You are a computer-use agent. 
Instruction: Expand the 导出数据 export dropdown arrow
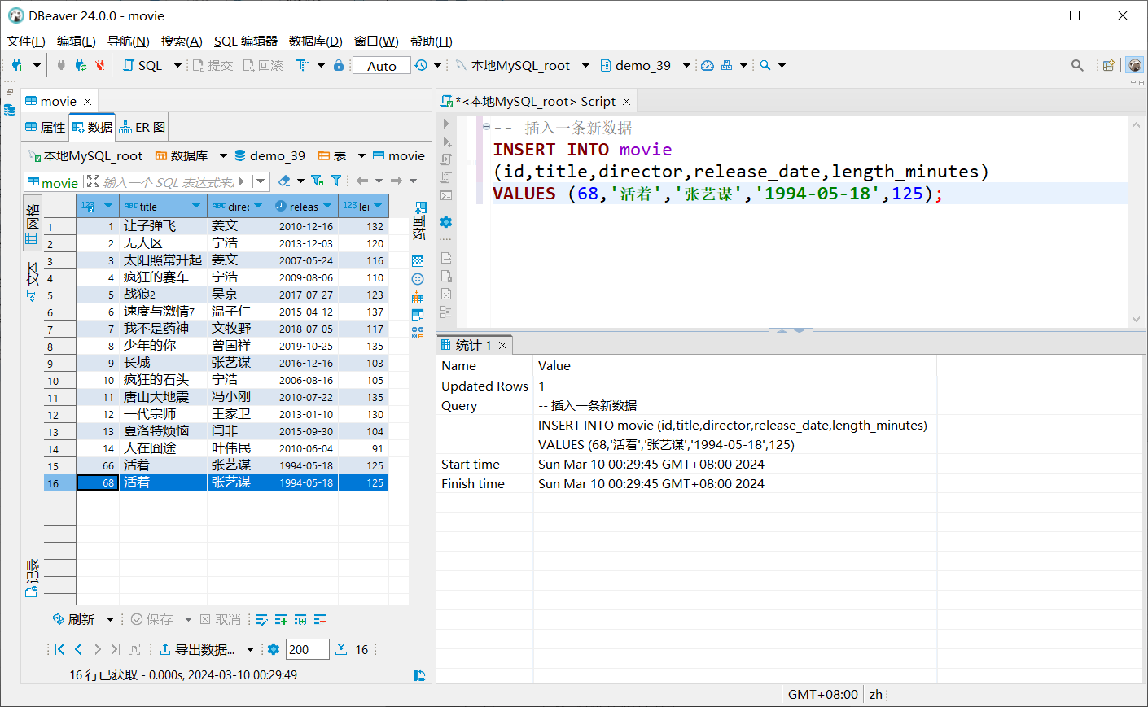[250, 649]
